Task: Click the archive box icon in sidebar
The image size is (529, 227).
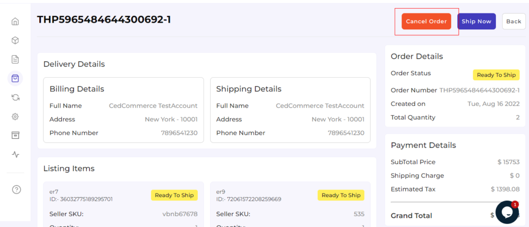Action: click(x=15, y=135)
